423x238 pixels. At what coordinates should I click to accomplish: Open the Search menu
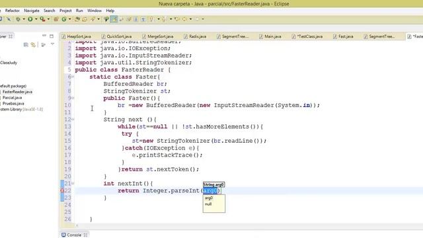coord(50,11)
